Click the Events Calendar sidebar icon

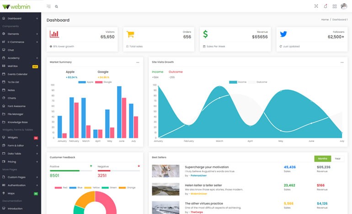coord(4,74)
